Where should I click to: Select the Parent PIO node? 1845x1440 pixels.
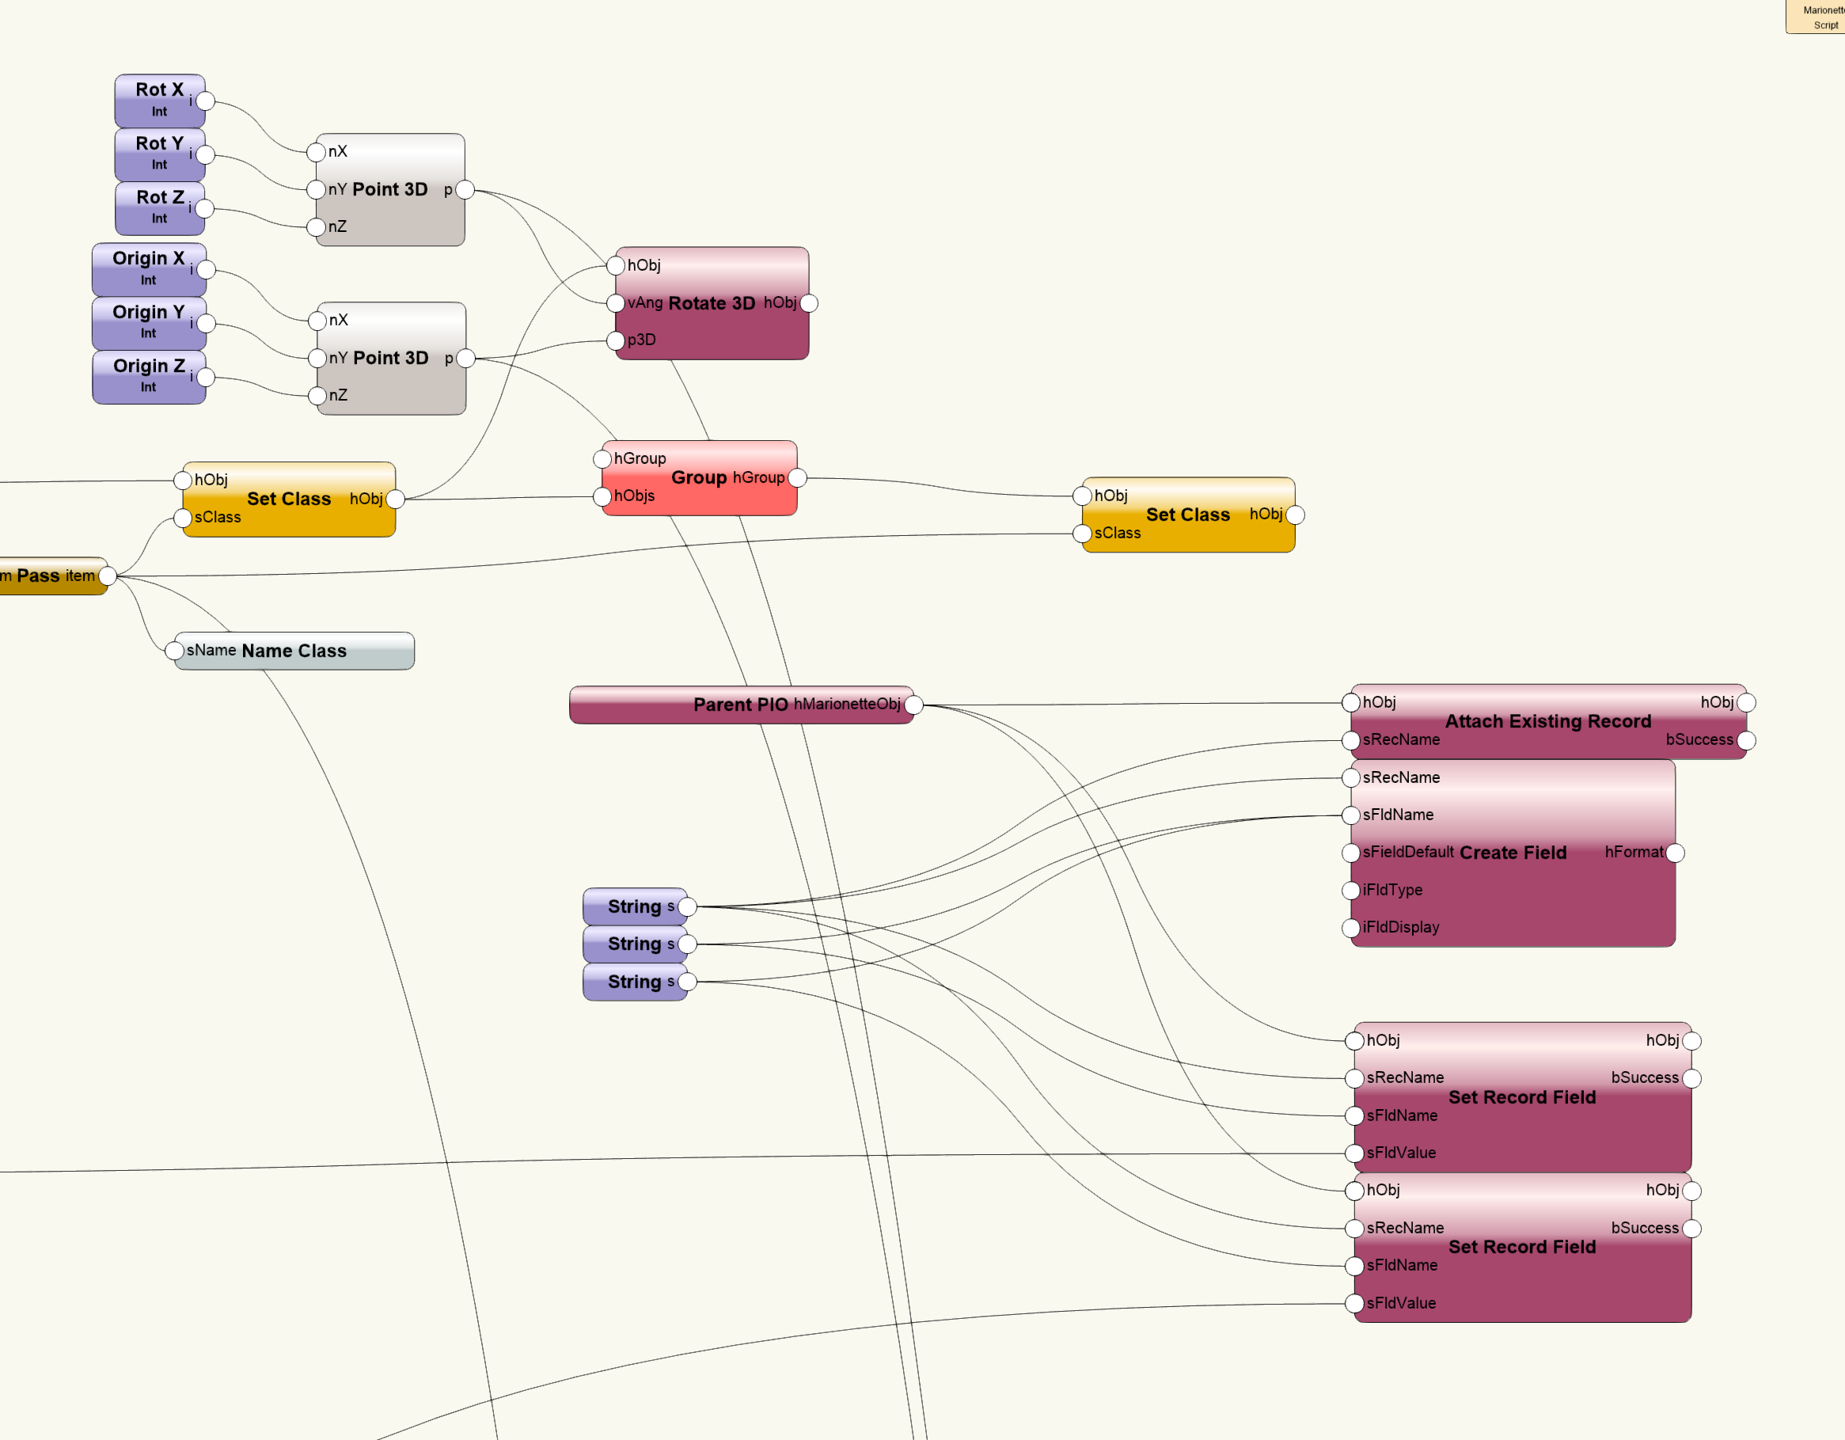742,704
